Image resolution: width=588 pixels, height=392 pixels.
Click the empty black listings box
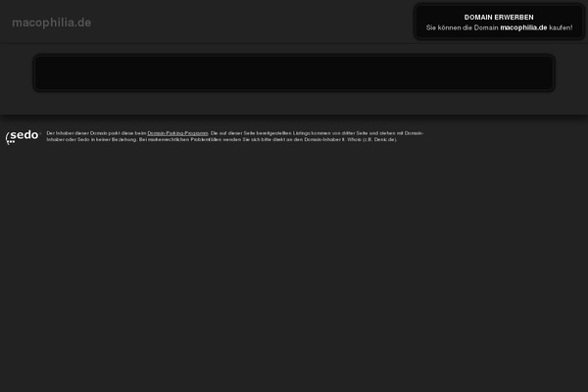[294, 73]
